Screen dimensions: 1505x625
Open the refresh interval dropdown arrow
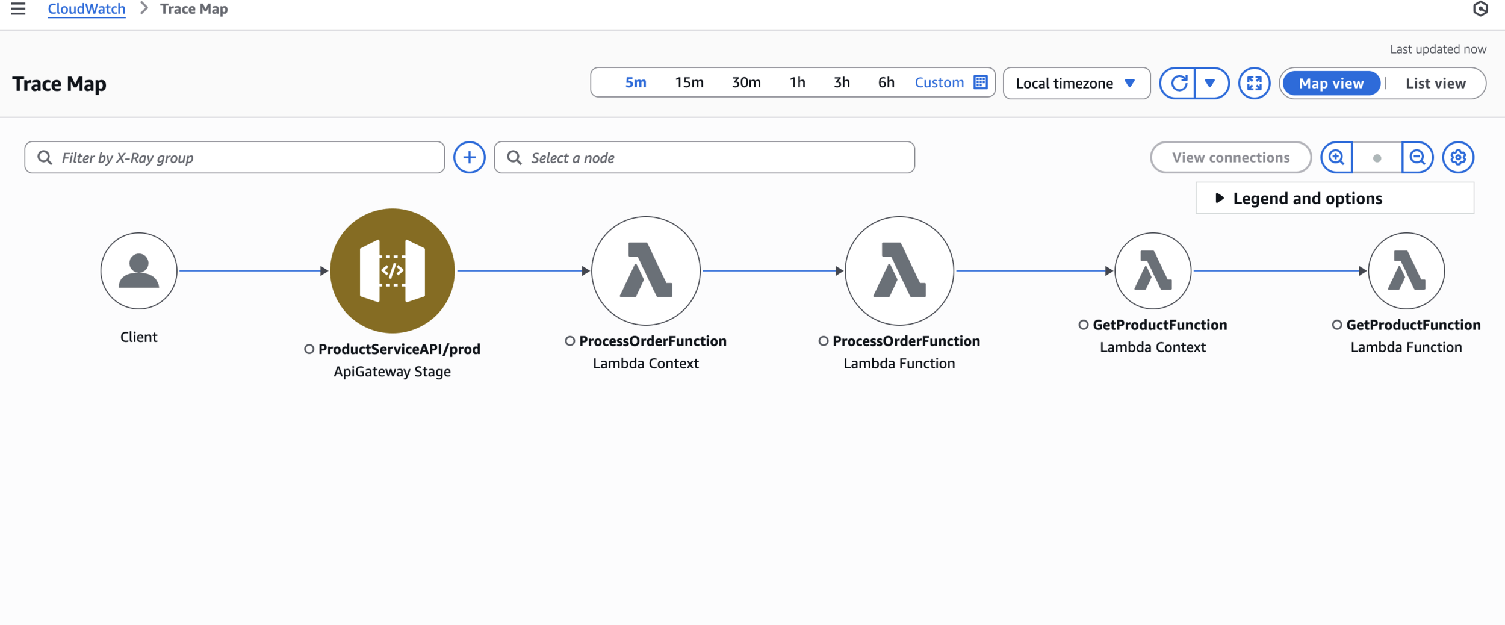[1210, 83]
